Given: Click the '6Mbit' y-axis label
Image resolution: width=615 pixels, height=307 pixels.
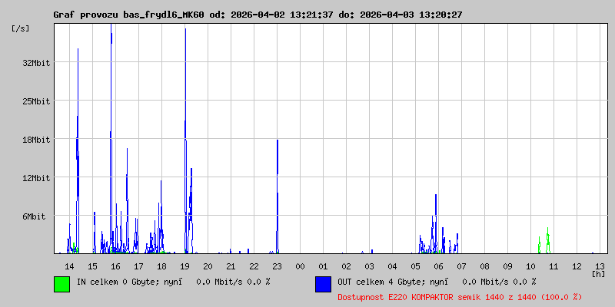Looking at the screenshot, I should (x=34, y=216).
